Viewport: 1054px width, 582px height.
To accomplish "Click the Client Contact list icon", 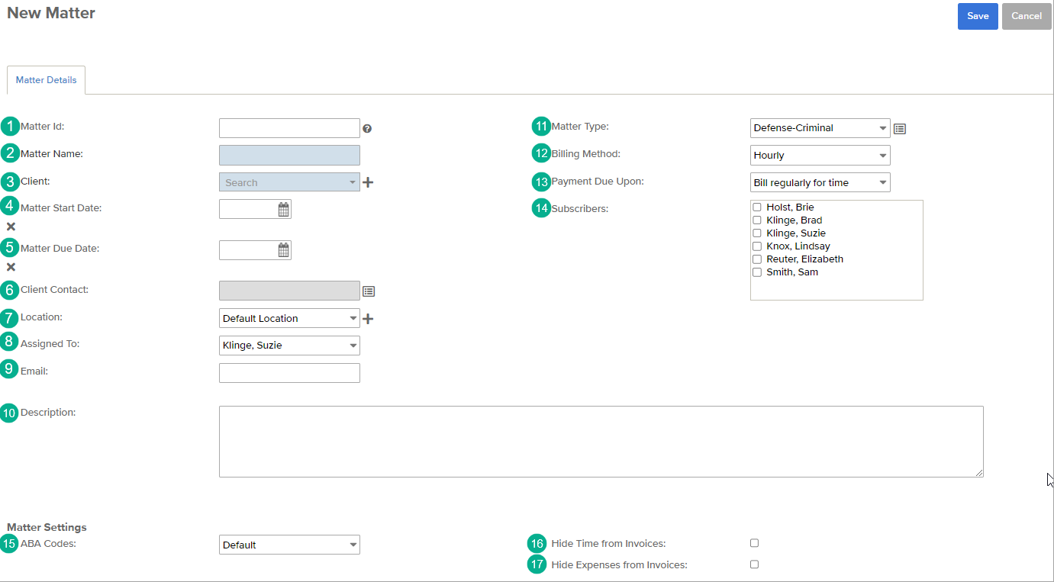I will (369, 291).
